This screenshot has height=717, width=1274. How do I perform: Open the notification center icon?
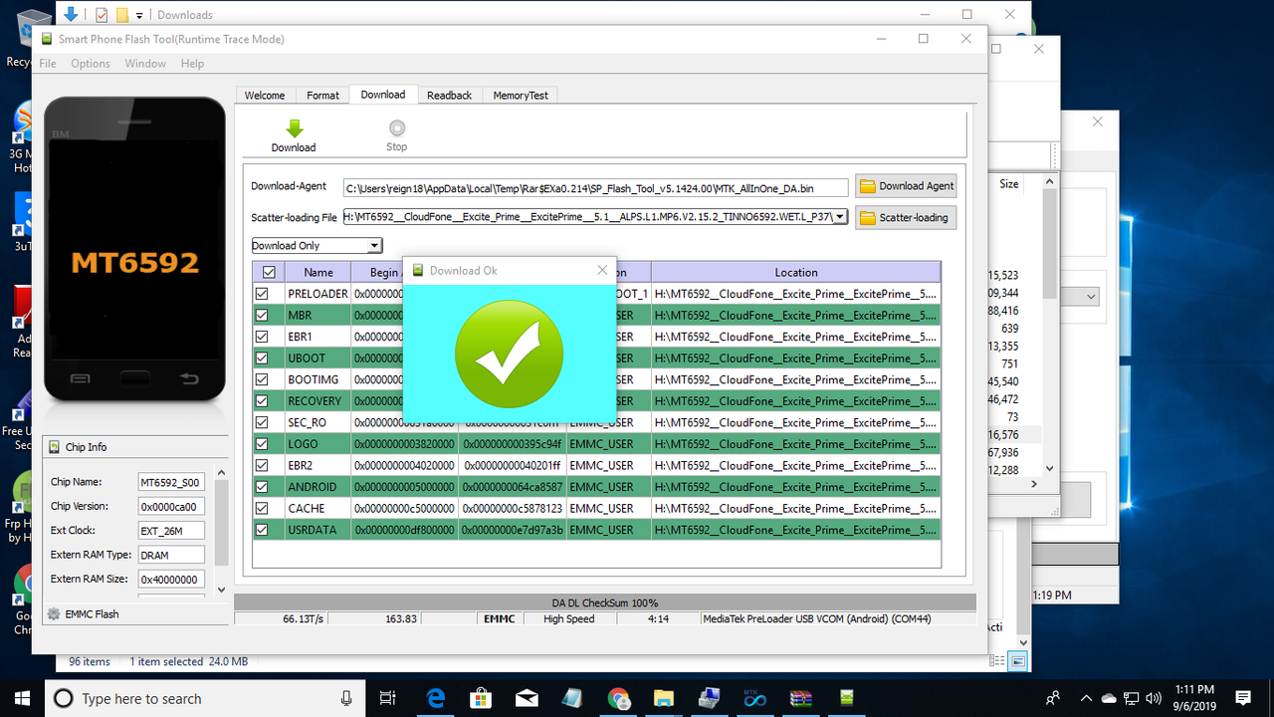tap(1242, 698)
